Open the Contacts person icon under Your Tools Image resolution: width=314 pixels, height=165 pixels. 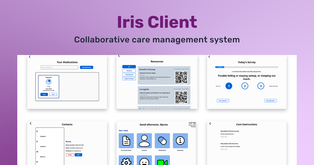(x=144, y=141)
